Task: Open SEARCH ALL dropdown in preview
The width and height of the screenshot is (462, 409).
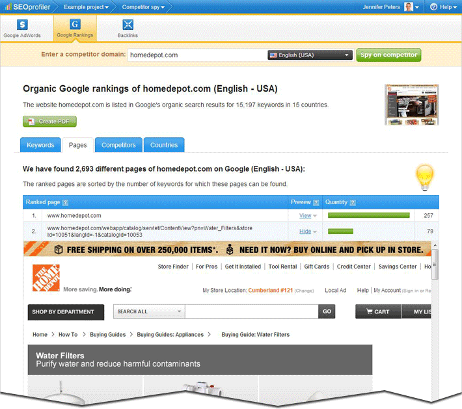Action: pyautogui.click(x=149, y=311)
